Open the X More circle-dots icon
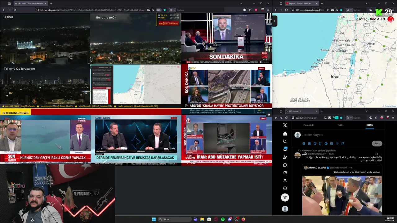This screenshot has height=223, width=397. pyautogui.click(x=285, y=188)
